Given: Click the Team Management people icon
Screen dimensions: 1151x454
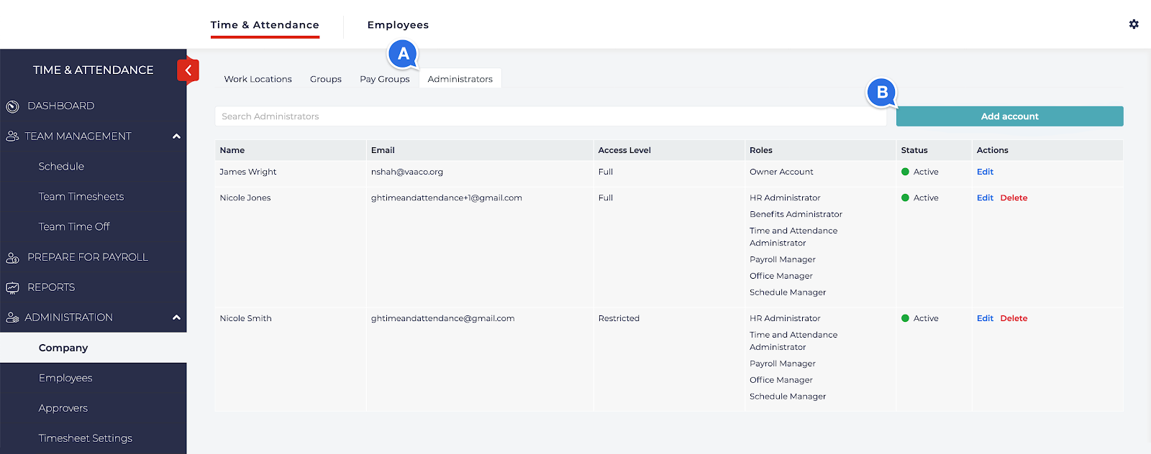Looking at the screenshot, I should coord(12,136).
